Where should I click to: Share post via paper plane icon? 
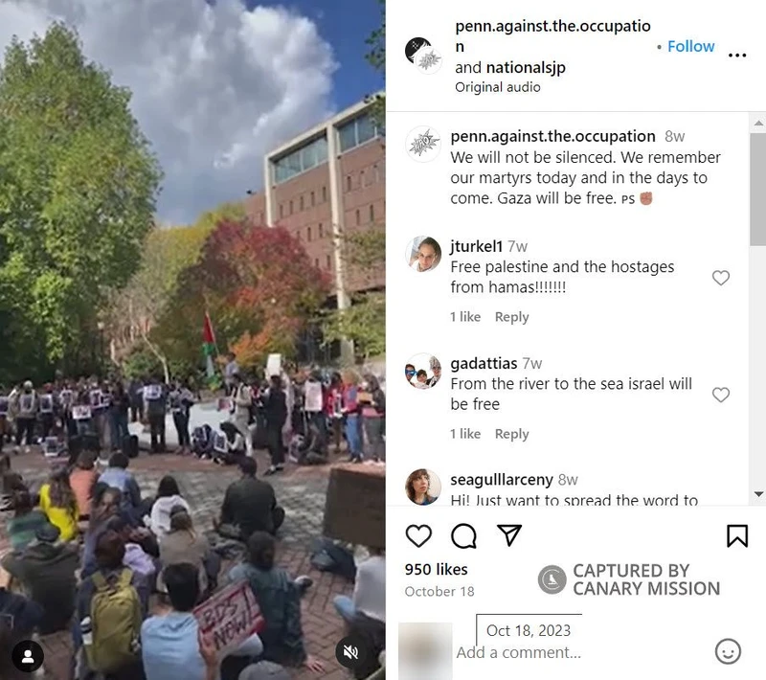(509, 535)
